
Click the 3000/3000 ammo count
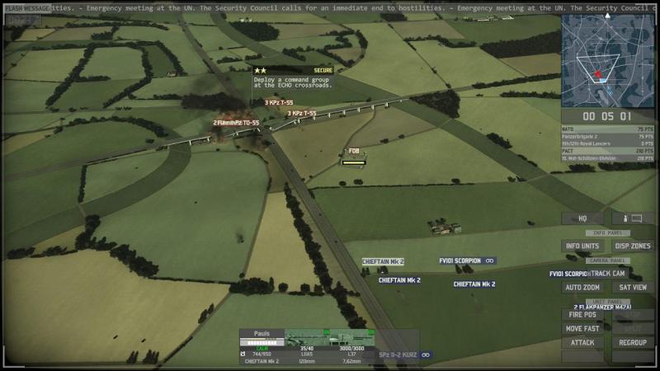tap(352, 349)
